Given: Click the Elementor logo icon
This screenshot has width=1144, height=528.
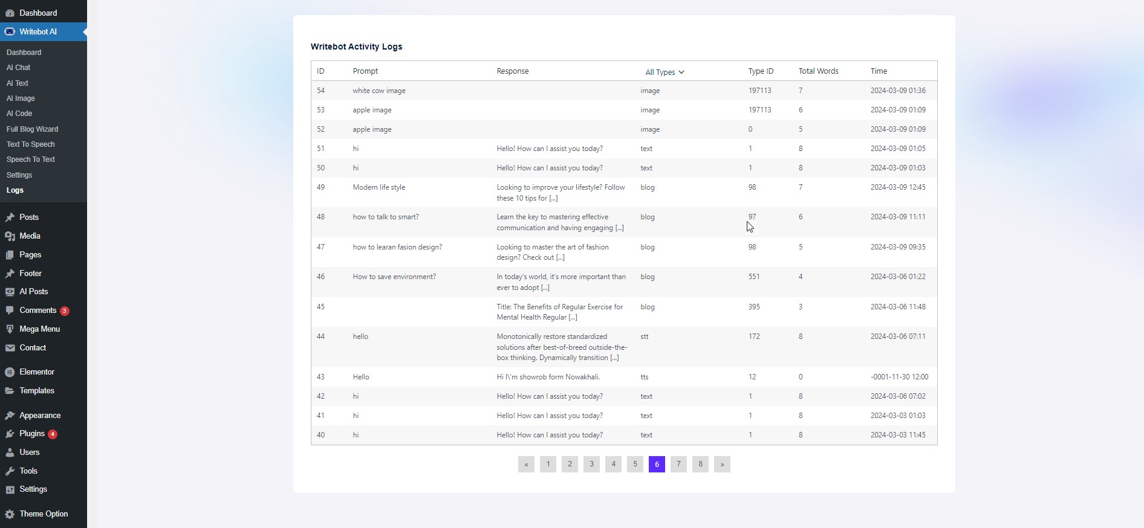Looking at the screenshot, I should point(10,372).
